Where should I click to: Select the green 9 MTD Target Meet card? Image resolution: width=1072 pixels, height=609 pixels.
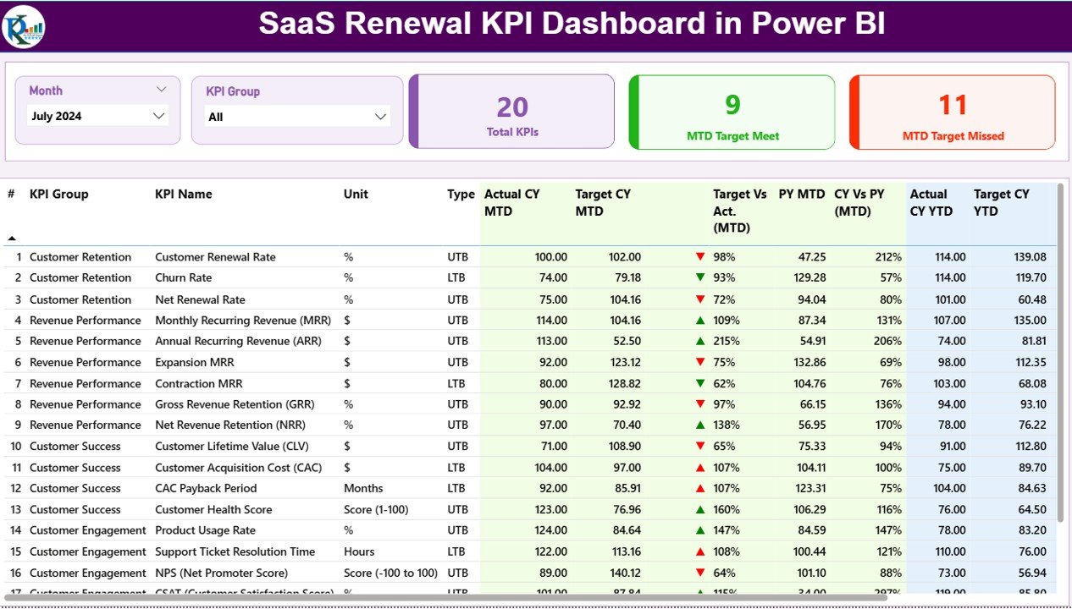coord(732,111)
